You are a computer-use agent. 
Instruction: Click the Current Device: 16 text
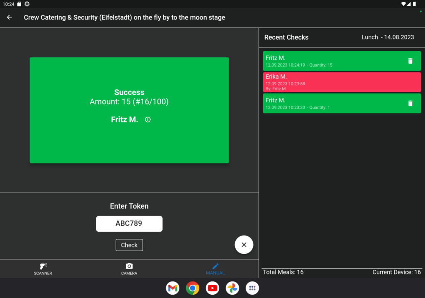(396, 272)
